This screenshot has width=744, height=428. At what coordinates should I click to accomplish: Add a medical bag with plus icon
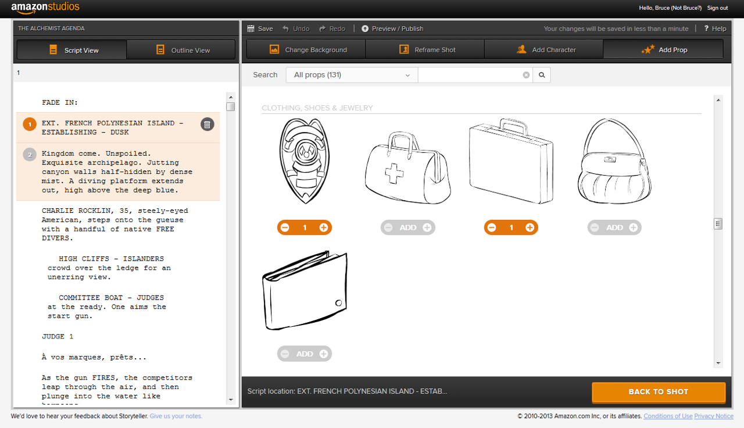[x=427, y=227]
